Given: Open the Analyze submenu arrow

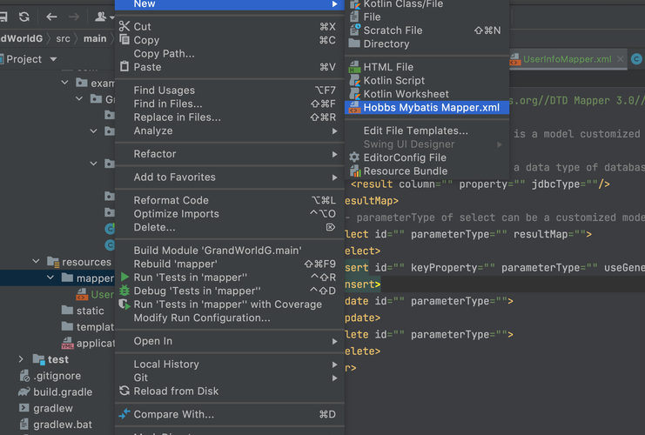Looking at the screenshot, I should pyautogui.click(x=335, y=130).
